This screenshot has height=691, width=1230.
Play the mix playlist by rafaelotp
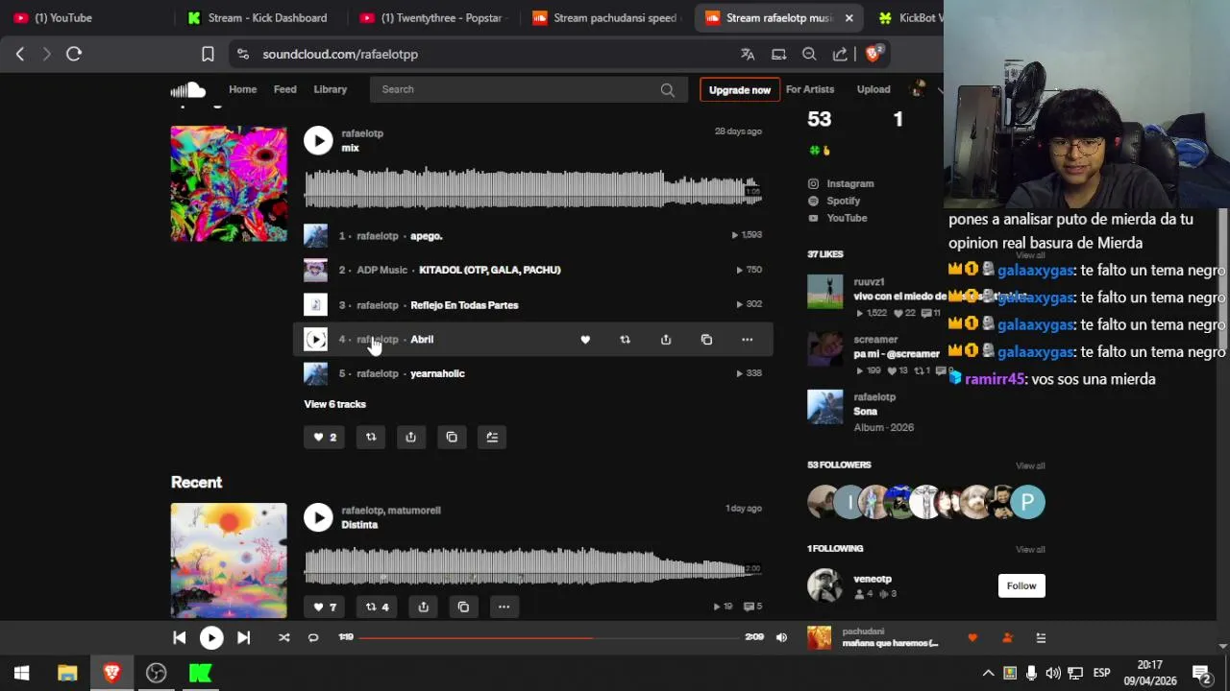[x=318, y=140]
